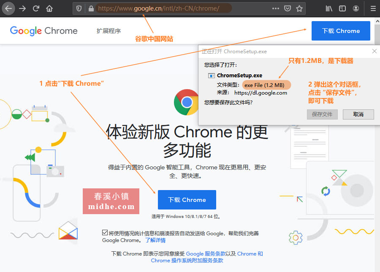Image resolution: width=380 pixels, height=272 pixels.
Task: Click header 下载 Chrome button
Action: [x=341, y=31]
